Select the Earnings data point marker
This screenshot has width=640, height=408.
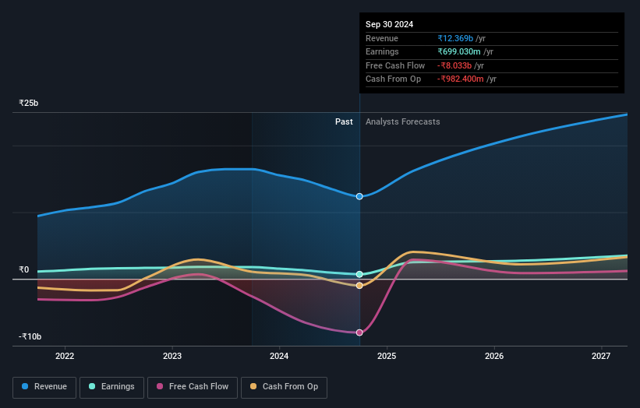pos(359,274)
